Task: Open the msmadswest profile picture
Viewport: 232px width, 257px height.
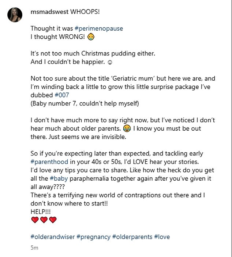Action: [x=15, y=15]
